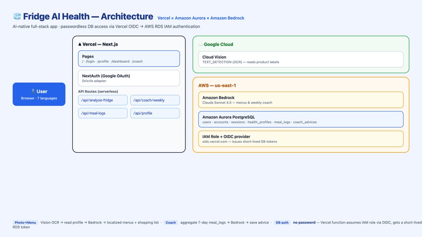This screenshot has height=237, width=422.
Task: Select the Cloud Vision card
Action: 301,59
